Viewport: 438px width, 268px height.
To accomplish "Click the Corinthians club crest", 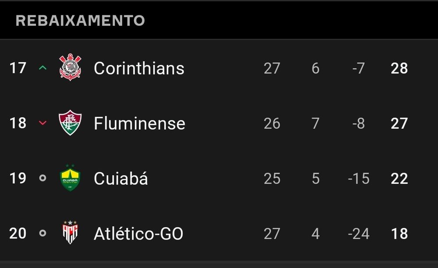I will 70,67.
